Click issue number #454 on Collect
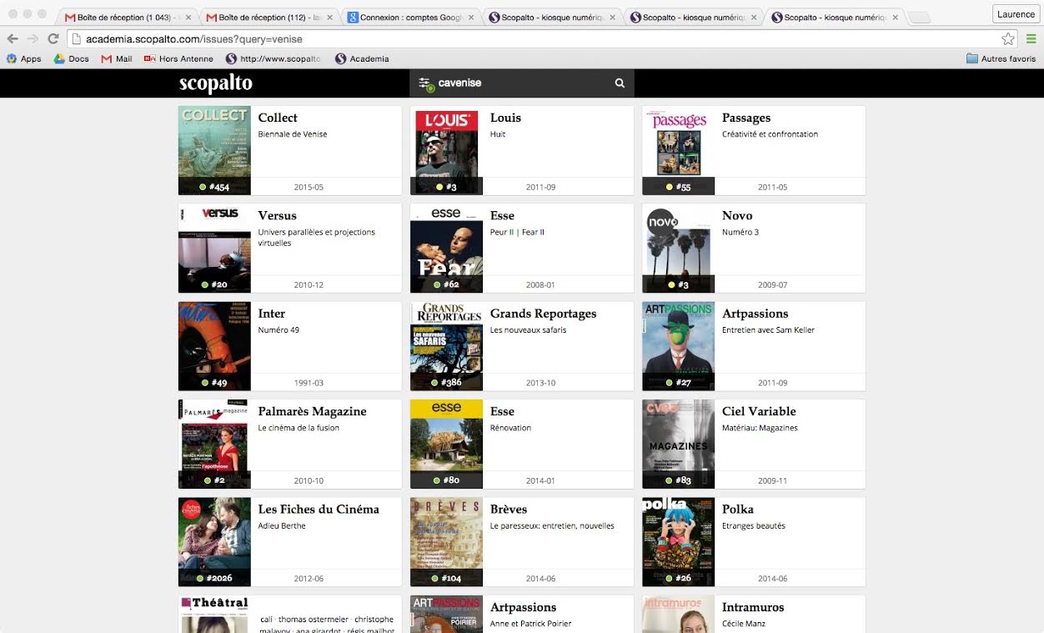1044x633 pixels. [219, 187]
